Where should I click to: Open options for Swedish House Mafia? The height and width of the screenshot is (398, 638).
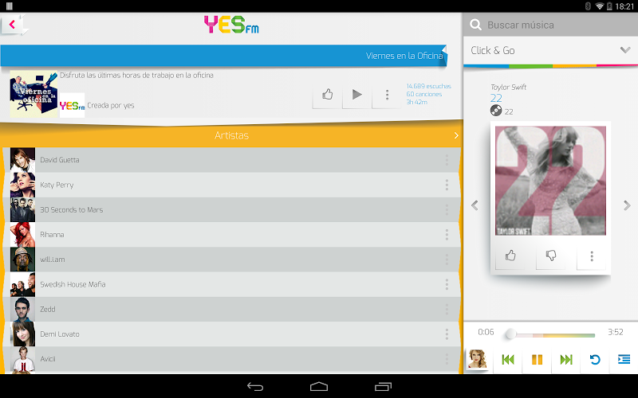coord(447,284)
